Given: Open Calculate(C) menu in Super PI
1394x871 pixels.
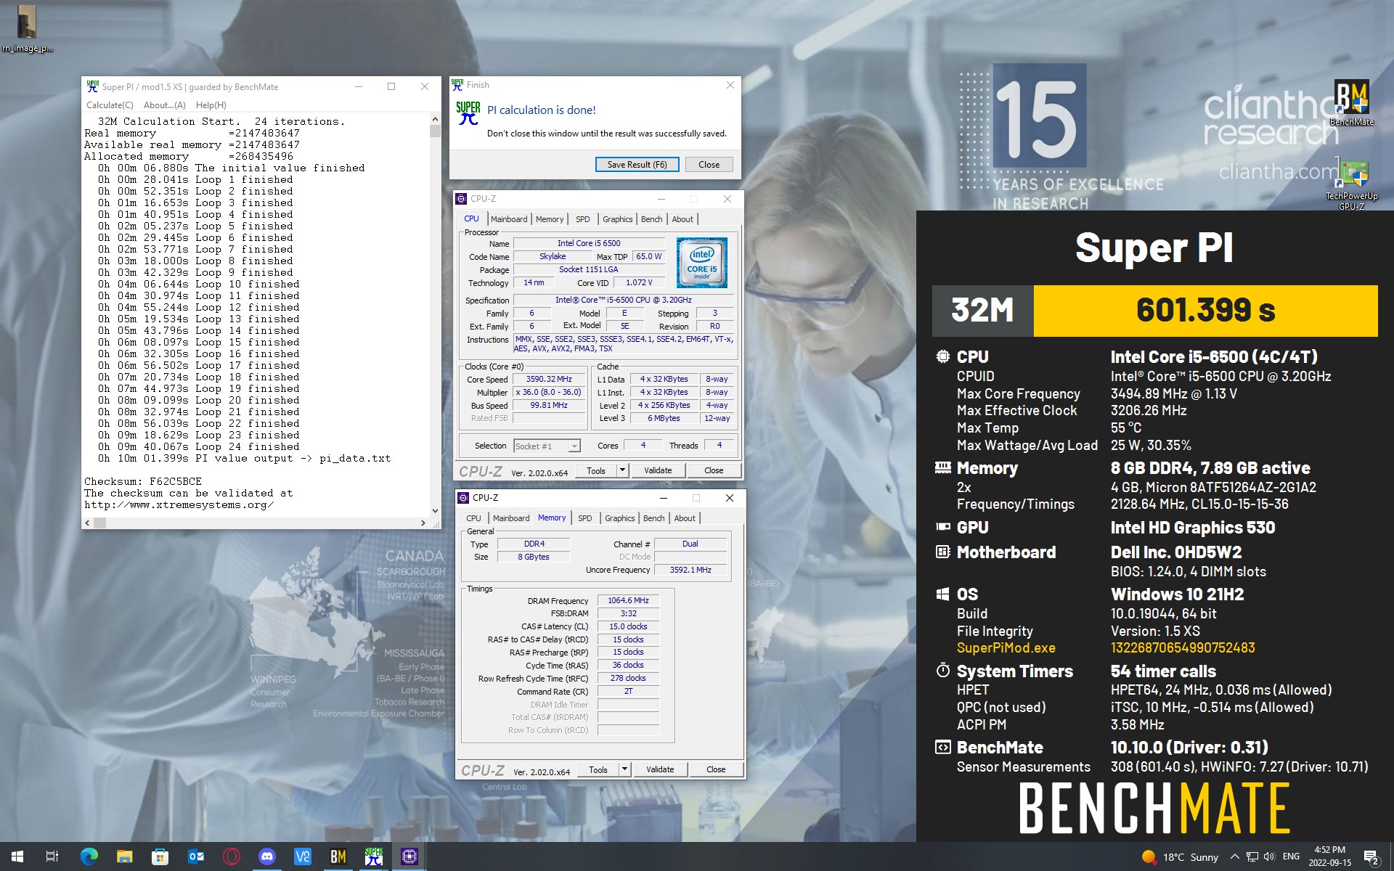Looking at the screenshot, I should [110, 105].
